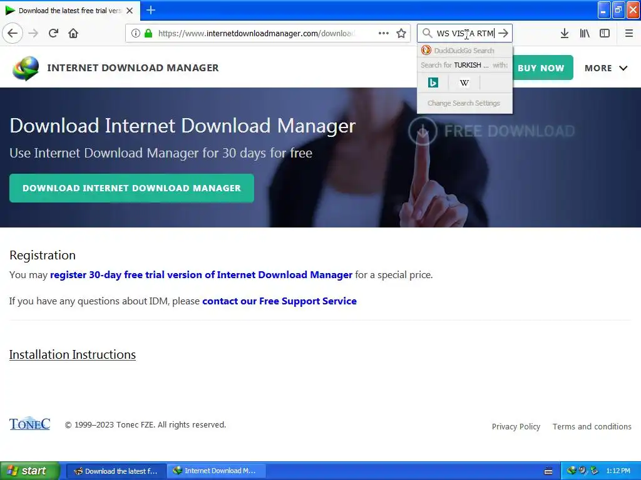Viewport: 641px width, 480px height.
Task: Close the Download the latest free trial tab
Action: point(130,11)
